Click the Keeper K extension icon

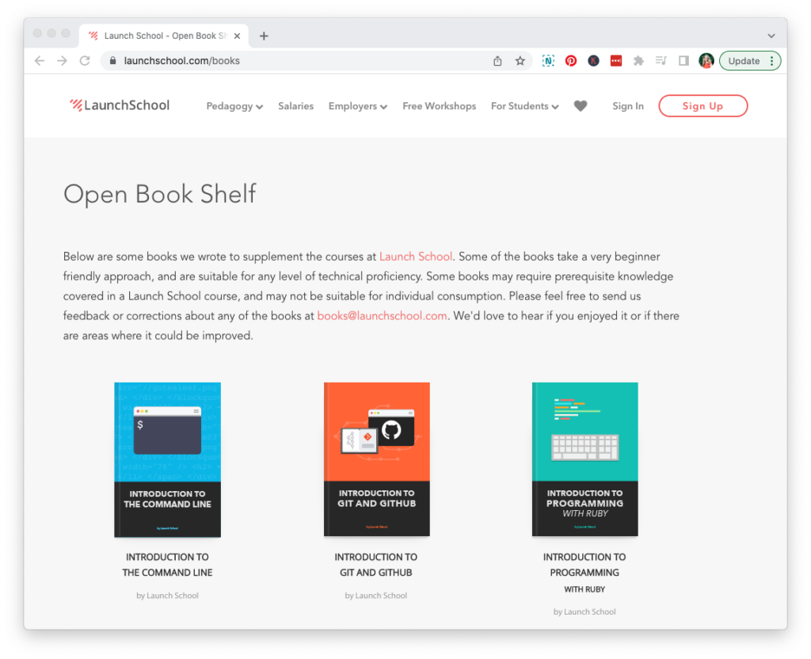point(594,60)
